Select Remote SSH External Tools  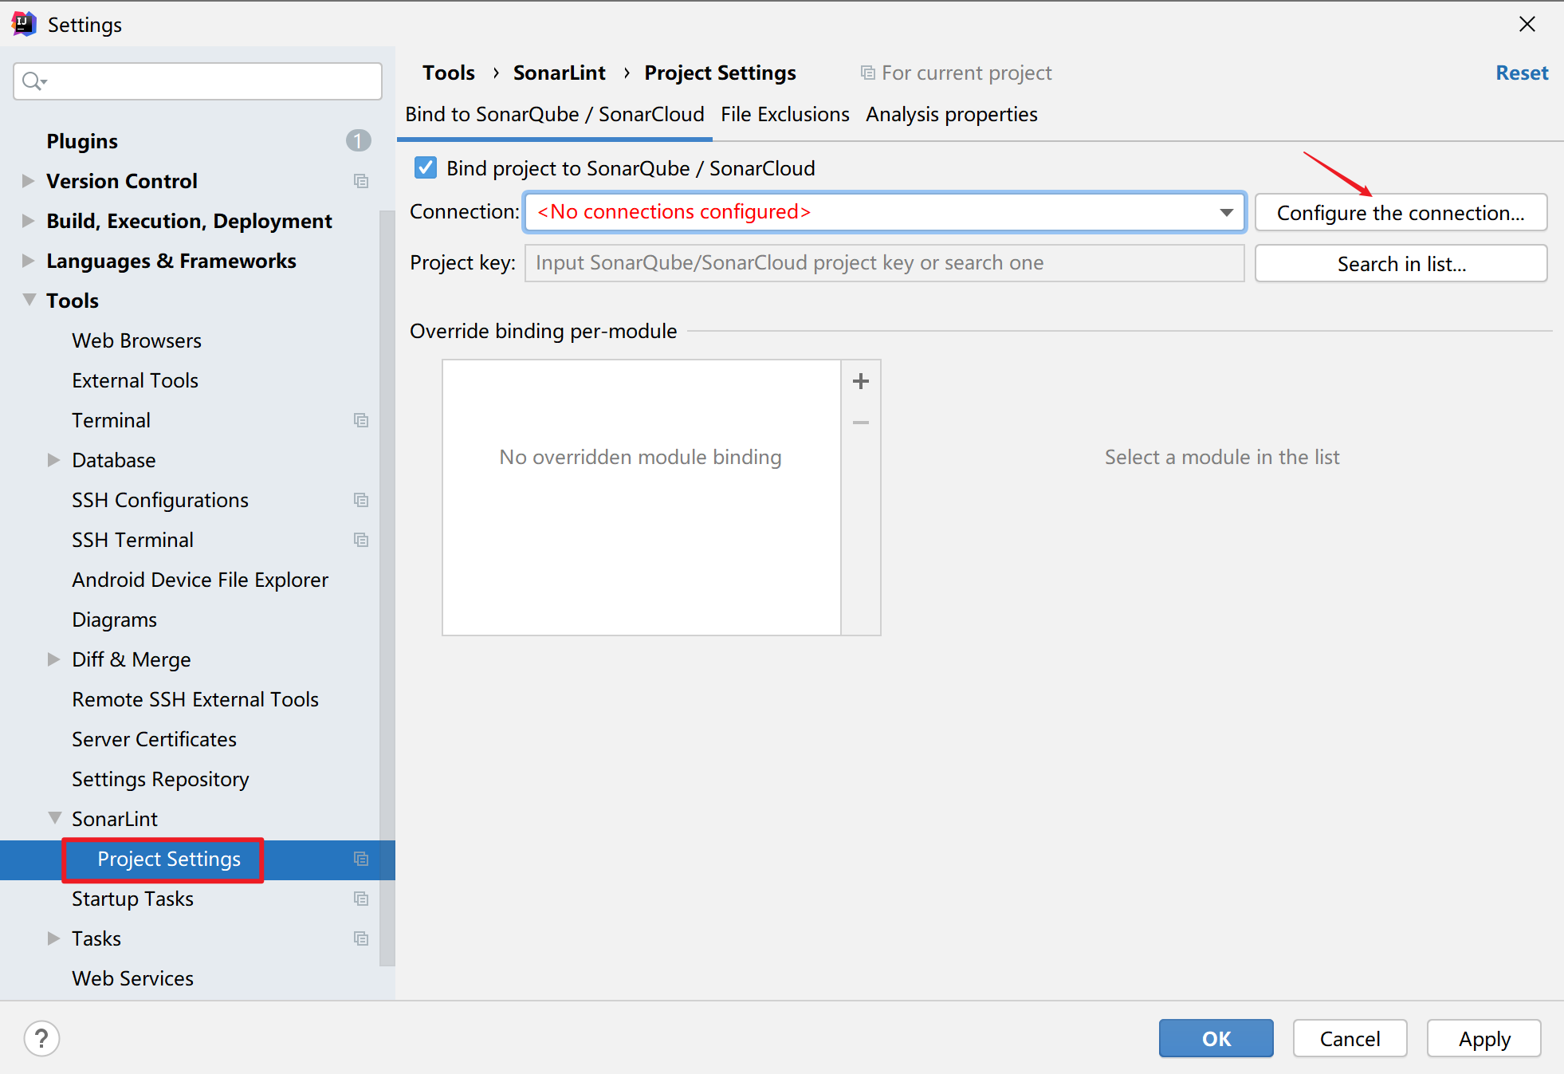tap(195, 699)
